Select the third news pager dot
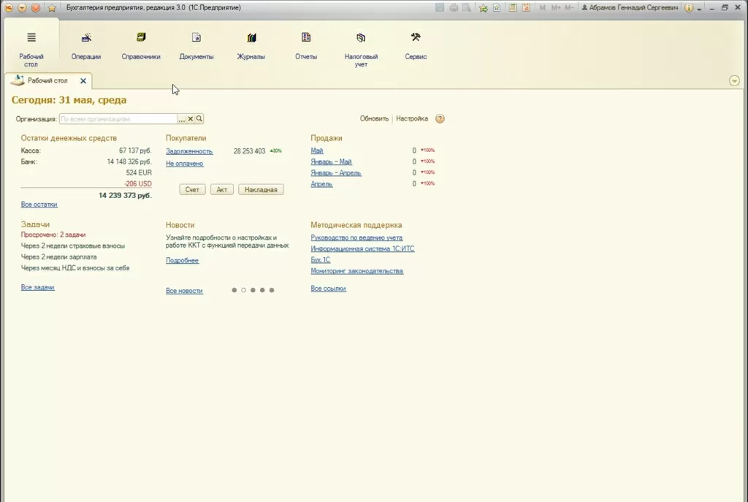Viewport: 748px width, 502px height. (x=253, y=290)
